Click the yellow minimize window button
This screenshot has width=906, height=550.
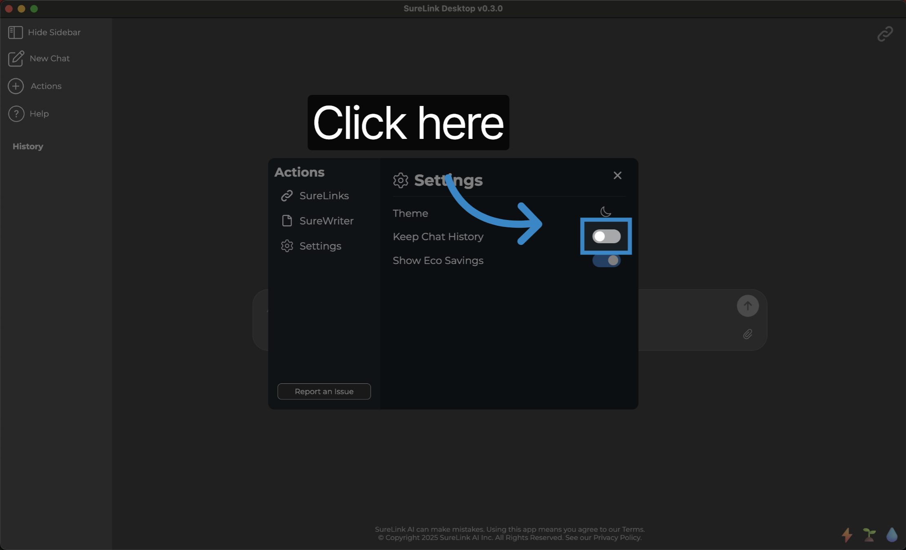[22, 9]
